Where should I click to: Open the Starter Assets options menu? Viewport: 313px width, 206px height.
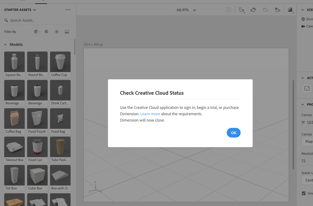tap(68, 10)
